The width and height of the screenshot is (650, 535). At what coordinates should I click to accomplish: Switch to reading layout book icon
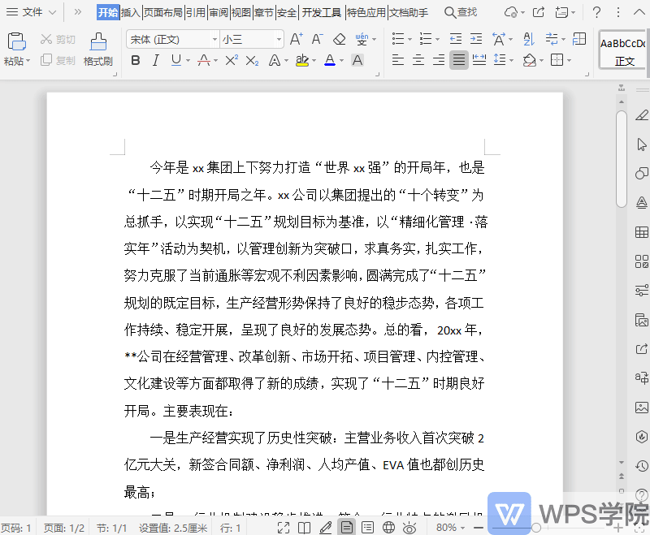[304, 528]
